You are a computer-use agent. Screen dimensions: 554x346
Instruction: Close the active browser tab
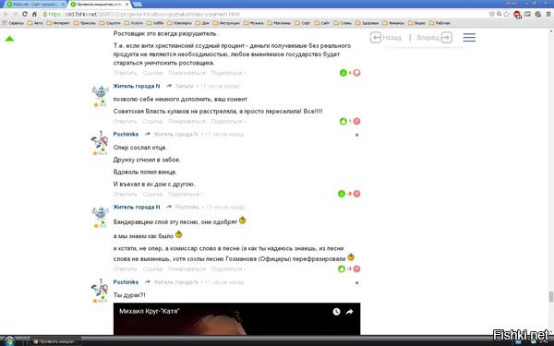[x=126, y=5]
